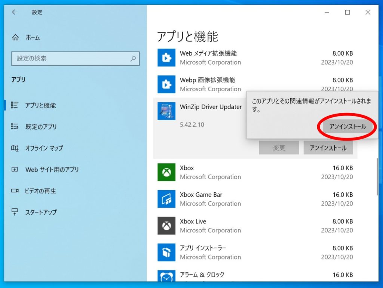The width and height of the screenshot is (383, 288).
Task: Click the WinZip Driver Updater icon
Action: 166,111
